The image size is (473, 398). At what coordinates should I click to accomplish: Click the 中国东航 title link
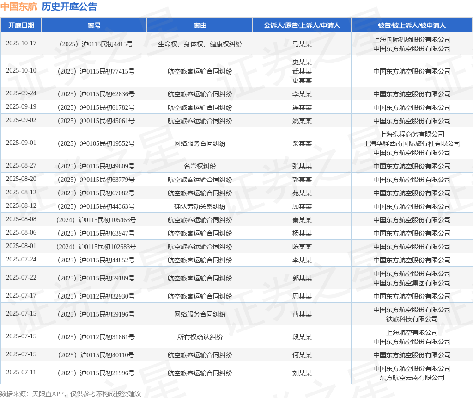click(x=18, y=6)
